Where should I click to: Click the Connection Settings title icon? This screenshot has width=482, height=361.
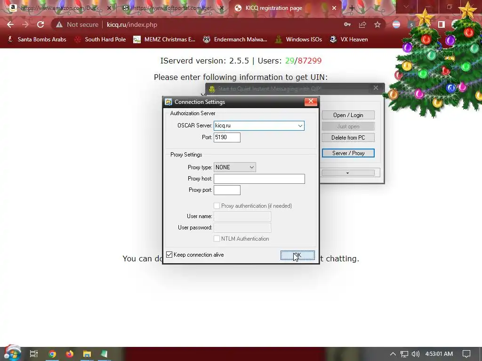click(168, 102)
